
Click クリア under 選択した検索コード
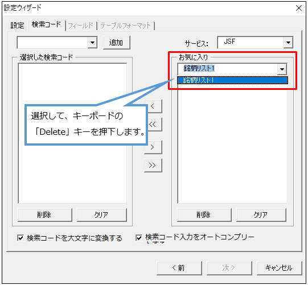pos(102,215)
